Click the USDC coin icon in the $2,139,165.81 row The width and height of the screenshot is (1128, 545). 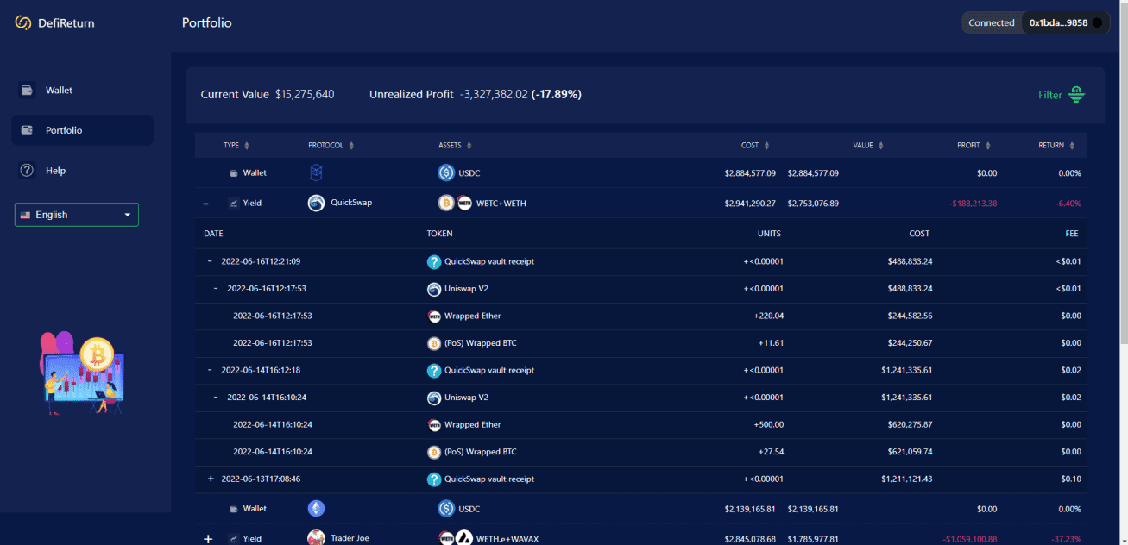click(x=446, y=509)
